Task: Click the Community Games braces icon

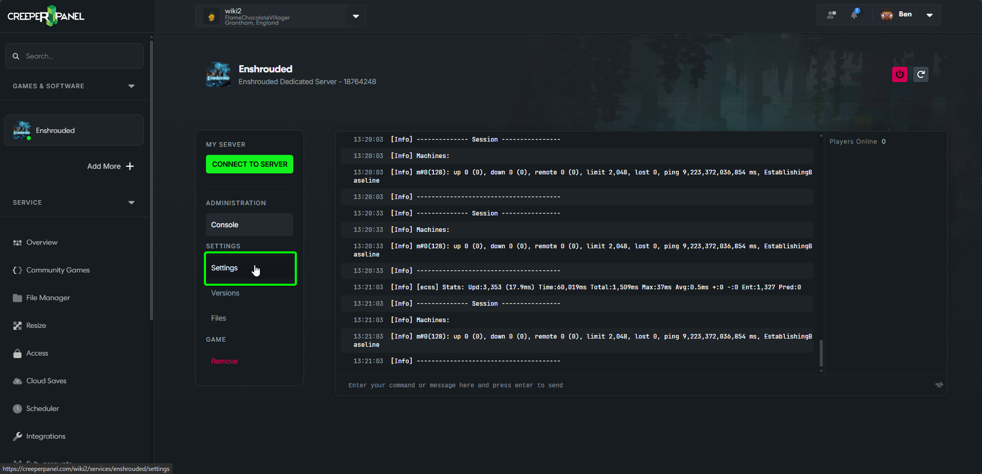Action: pyautogui.click(x=17, y=270)
